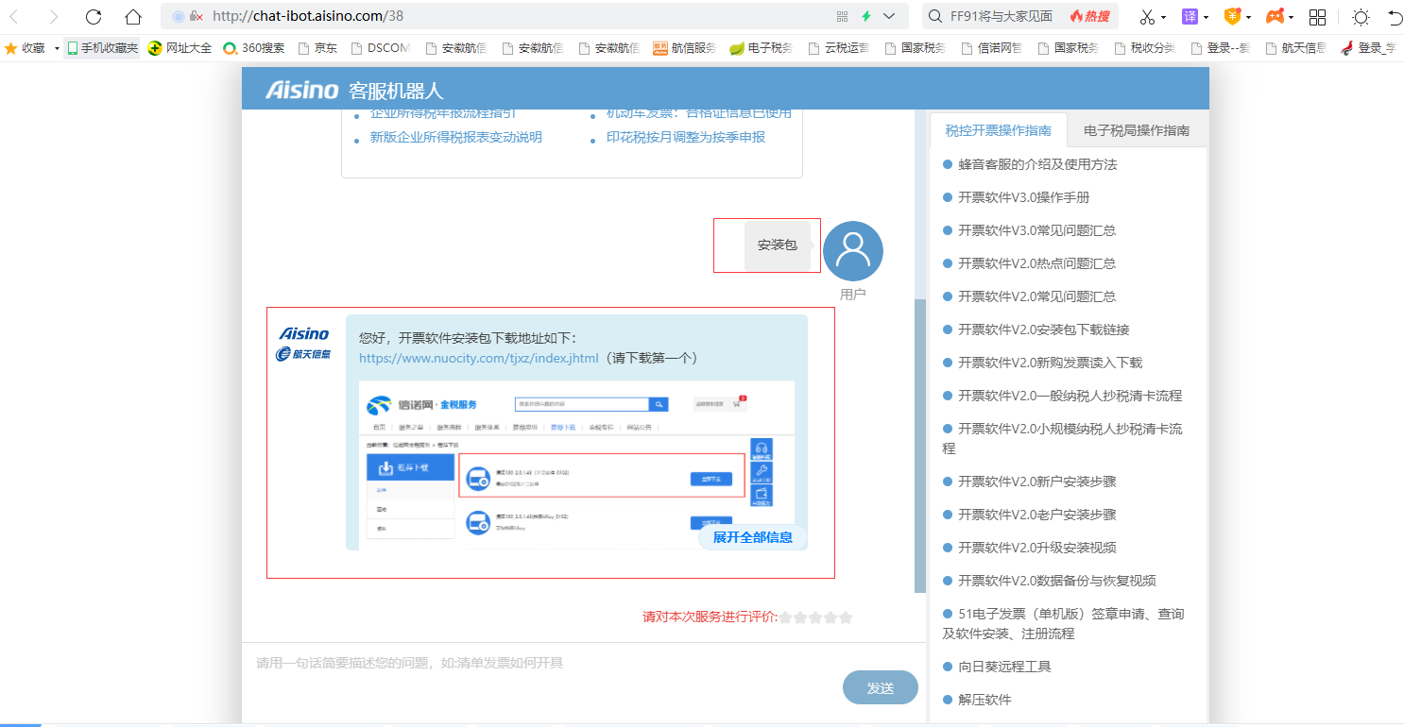Open the 税收分类 bookmark
Viewport: 1404px width, 727px height.
(x=1145, y=48)
